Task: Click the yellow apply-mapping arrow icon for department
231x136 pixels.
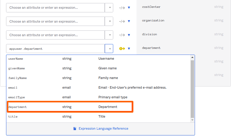Action: tap(122, 49)
